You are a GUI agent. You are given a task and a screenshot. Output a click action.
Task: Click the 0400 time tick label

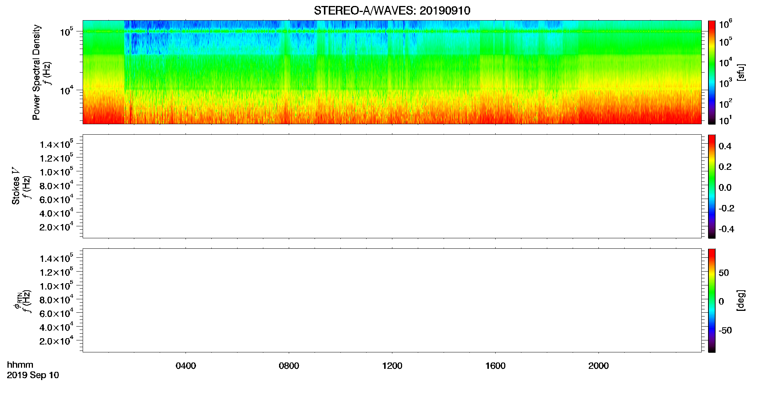186,366
